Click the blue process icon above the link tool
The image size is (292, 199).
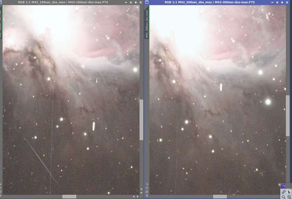[283, 186]
